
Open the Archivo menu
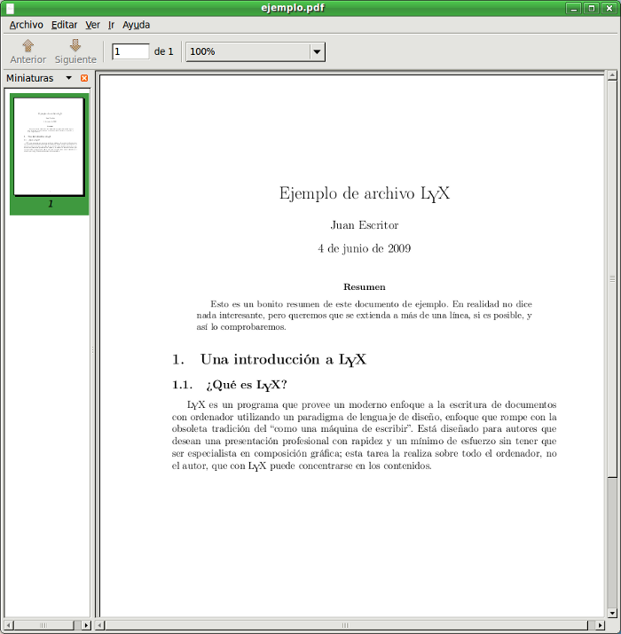click(x=27, y=25)
